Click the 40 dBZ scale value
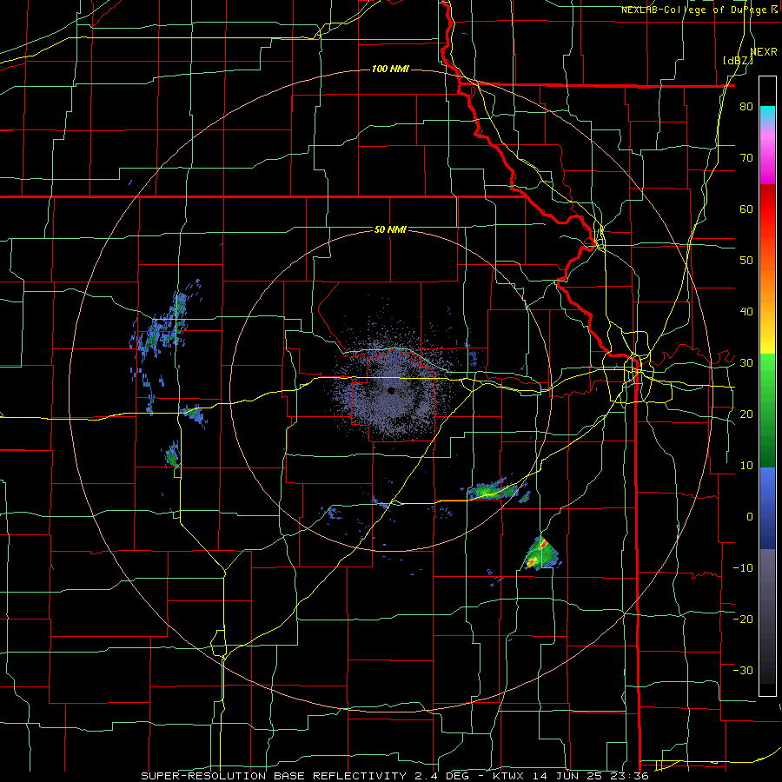This screenshot has height=782, width=782. [x=746, y=312]
